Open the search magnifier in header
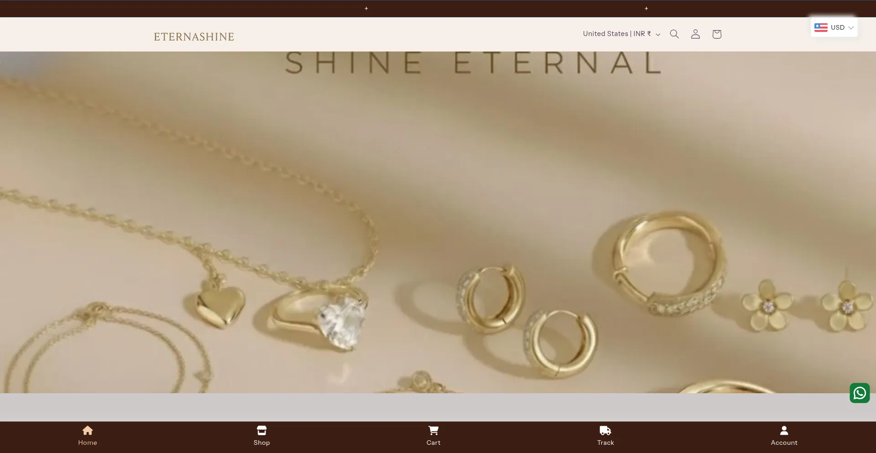 [674, 34]
